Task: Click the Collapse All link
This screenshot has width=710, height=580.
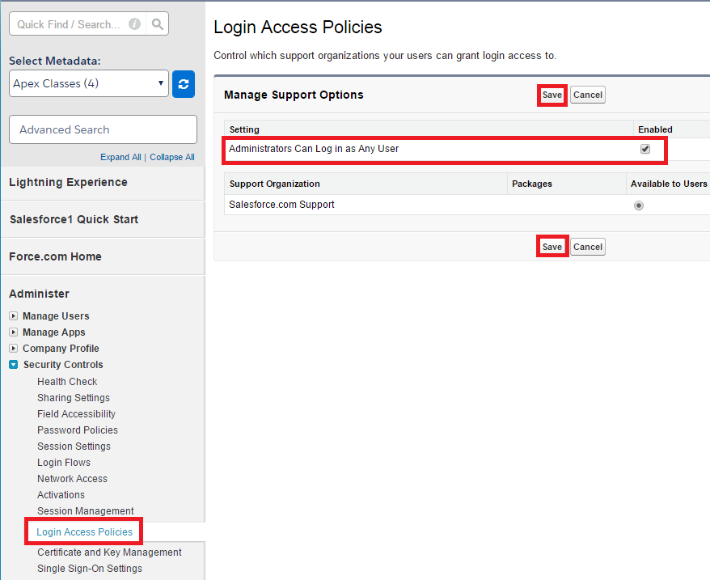Action: (172, 157)
